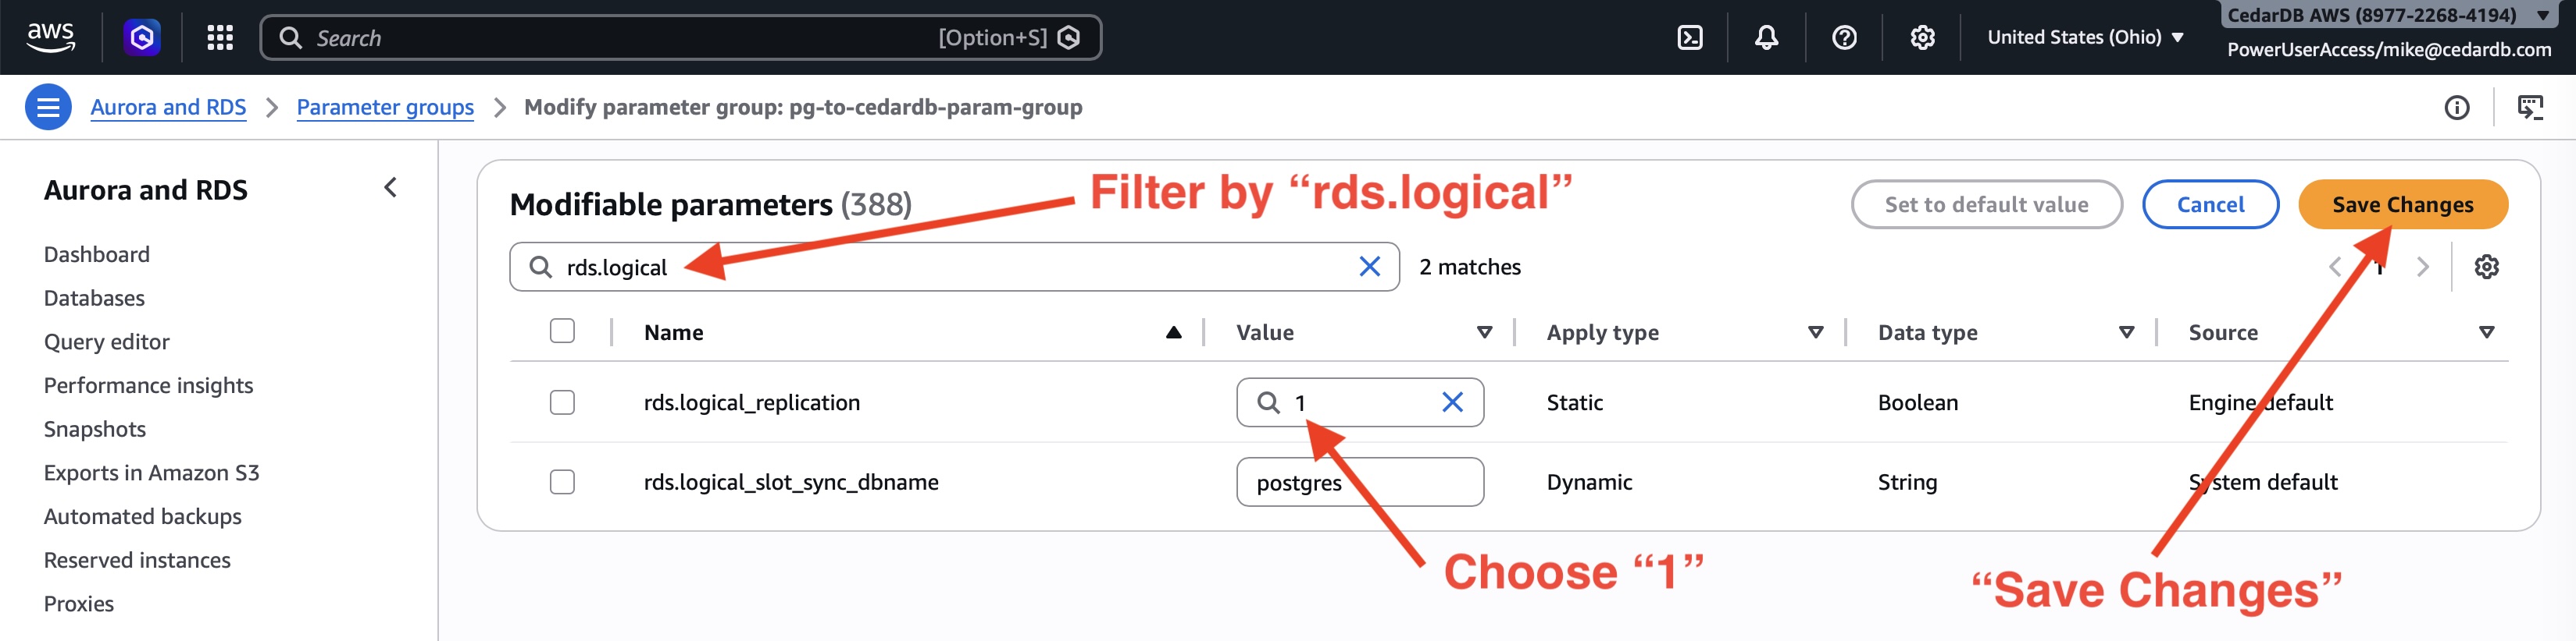Select all parameters checkbox in header
The image size is (2576, 641).
562,331
